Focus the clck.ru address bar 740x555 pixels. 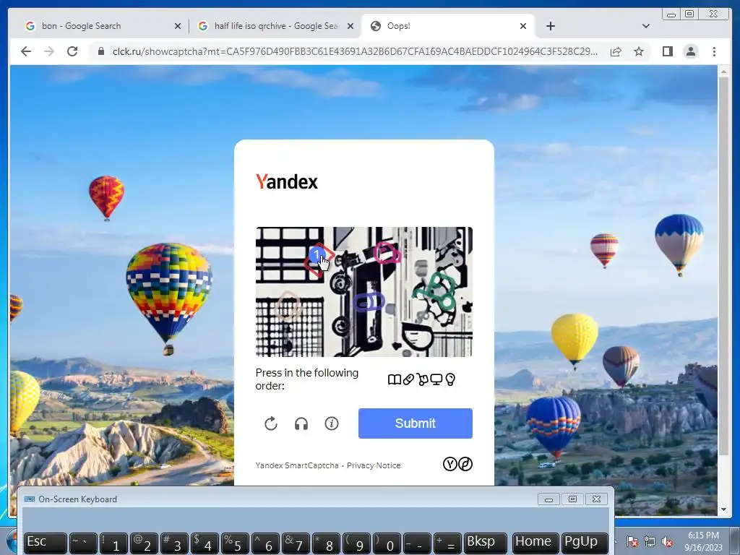pos(355,51)
